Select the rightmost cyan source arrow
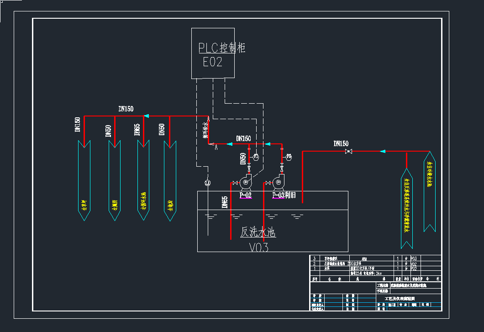This screenshot has height=332, width=484. click(x=429, y=191)
